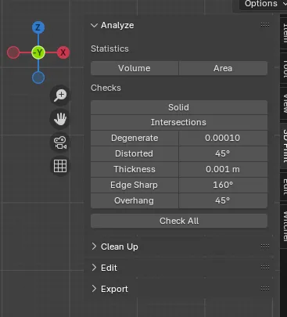Open the 3D Print sidebar tab
Viewport: 287px width, 317px height.
click(285, 146)
